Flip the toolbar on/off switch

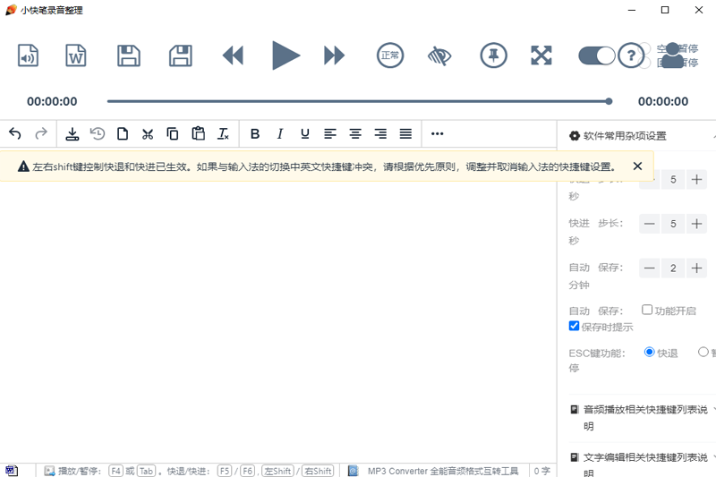[597, 55]
